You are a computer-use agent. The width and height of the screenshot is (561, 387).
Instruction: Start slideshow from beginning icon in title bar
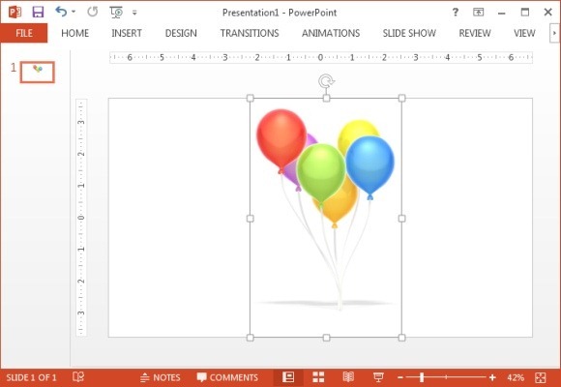click(x=116, y=13)
